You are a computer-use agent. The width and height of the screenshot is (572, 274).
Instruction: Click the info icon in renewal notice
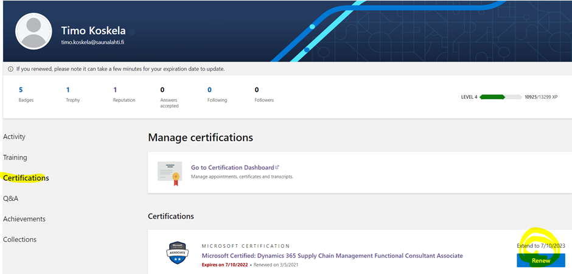10,69
